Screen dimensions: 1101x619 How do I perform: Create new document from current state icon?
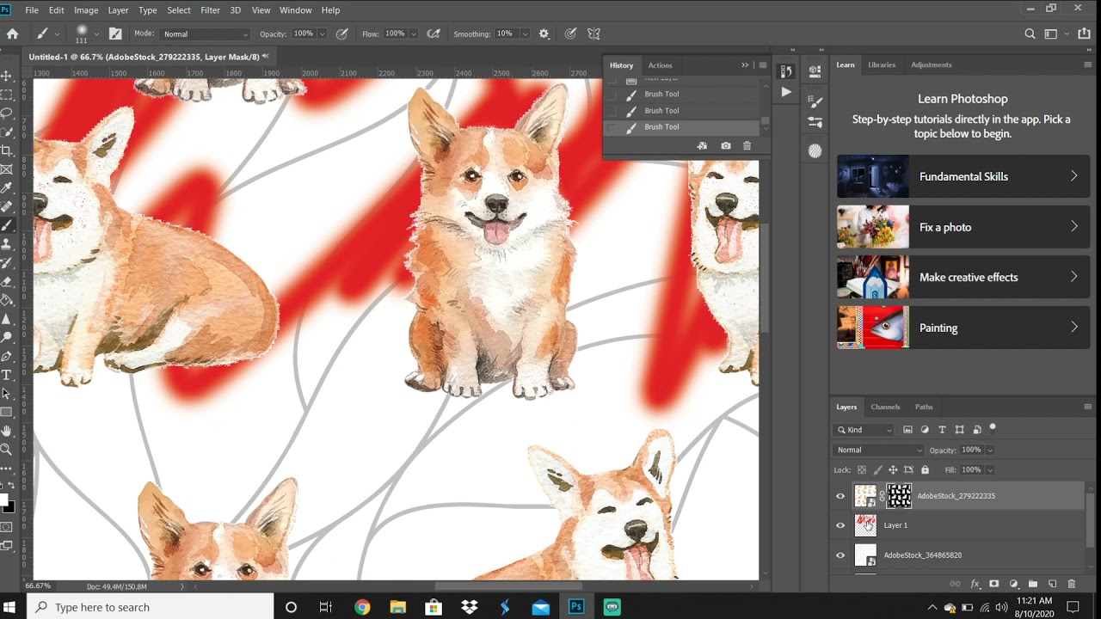tap(702, 146)
